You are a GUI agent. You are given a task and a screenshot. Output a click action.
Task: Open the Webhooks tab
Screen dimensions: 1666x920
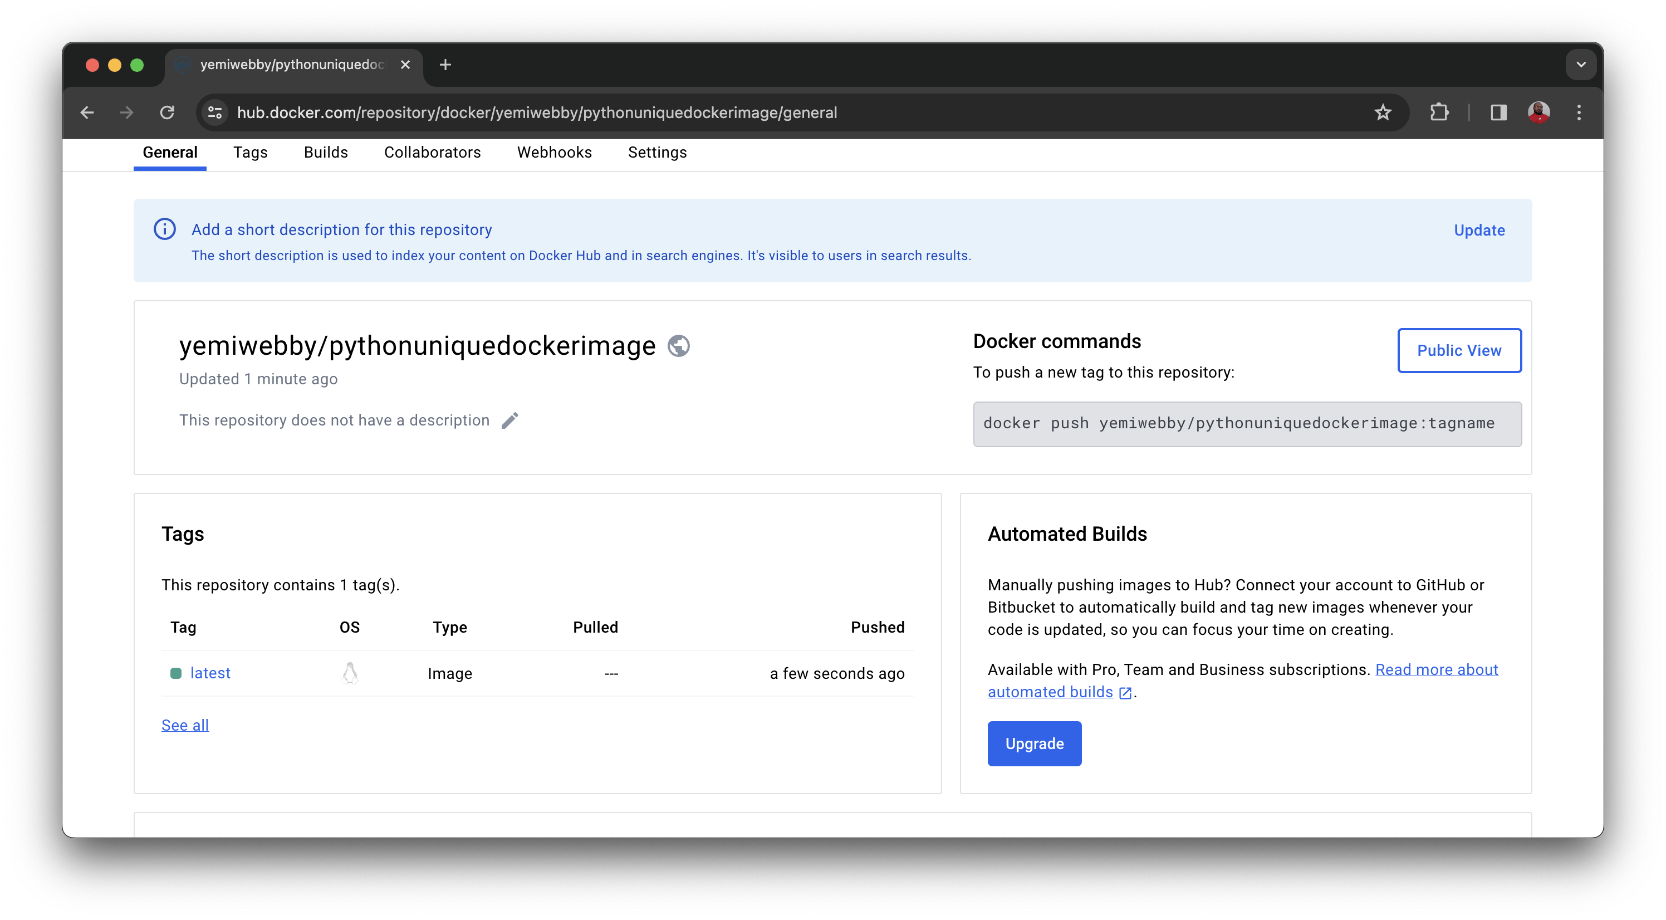(x=554, y=152)
